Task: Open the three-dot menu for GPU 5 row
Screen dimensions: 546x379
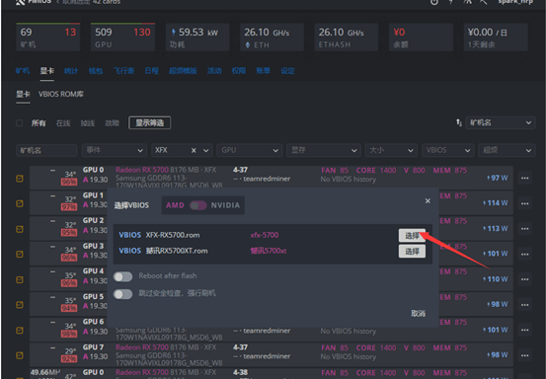Action: 524,305
